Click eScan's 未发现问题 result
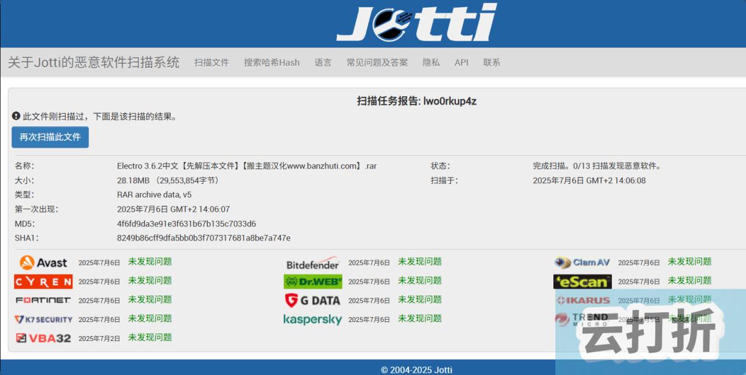The width and height of the screenshot is (746, 375). coord(689,281)
